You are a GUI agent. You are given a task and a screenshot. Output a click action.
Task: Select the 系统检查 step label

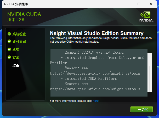(19, 34)
